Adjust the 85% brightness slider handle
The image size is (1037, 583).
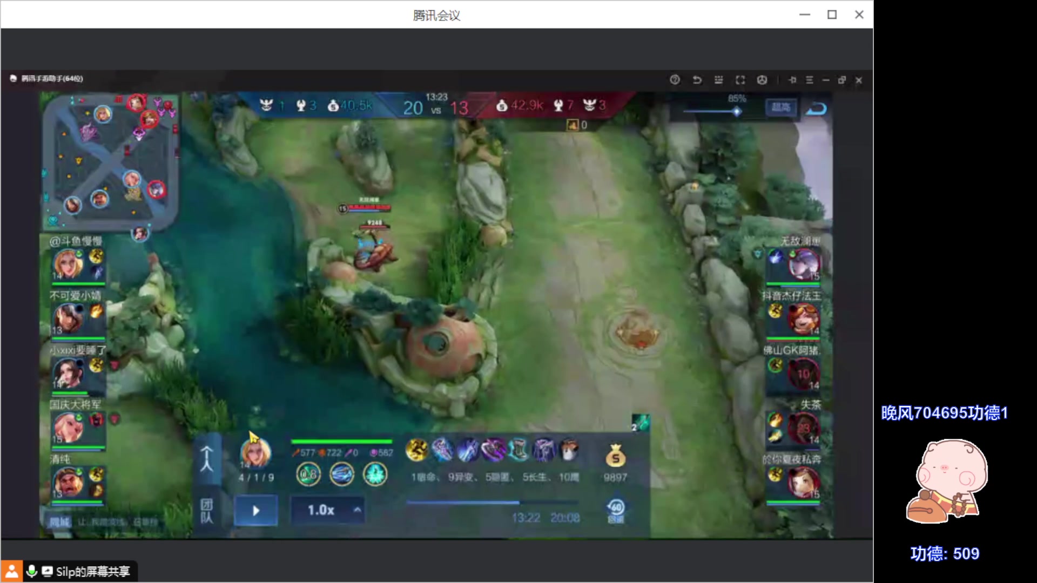tap(737, 112)
